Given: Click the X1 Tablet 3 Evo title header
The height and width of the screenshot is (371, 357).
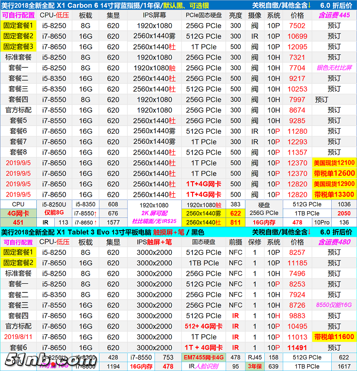Looking at the screenshot, I should 121,232.
